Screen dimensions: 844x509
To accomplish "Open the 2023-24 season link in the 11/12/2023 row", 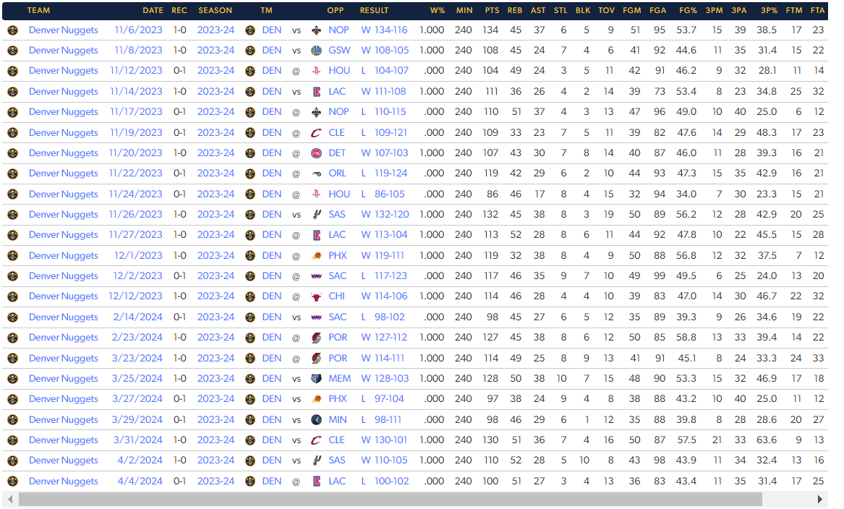I will tap(216, 71).
